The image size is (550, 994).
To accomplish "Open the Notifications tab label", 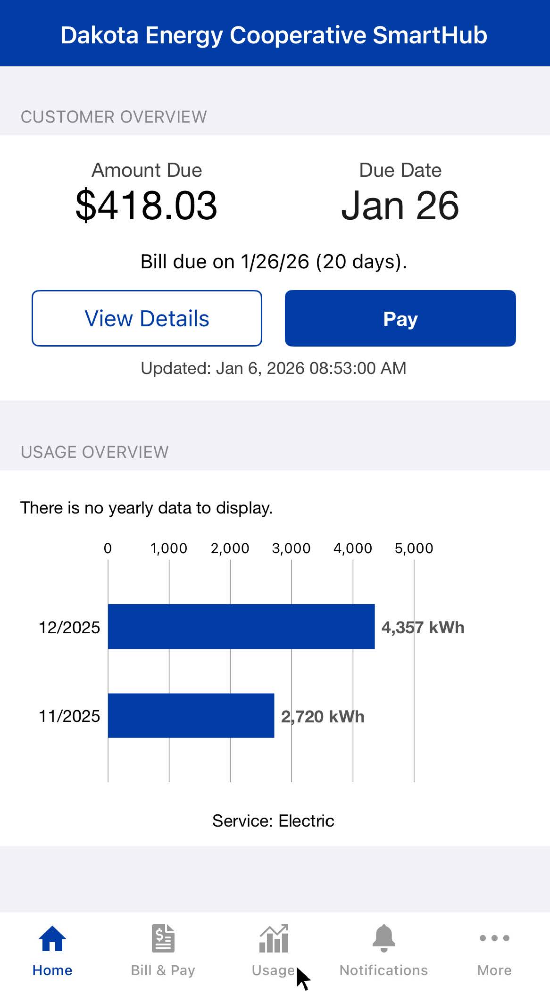I will (x=384, y=970).
